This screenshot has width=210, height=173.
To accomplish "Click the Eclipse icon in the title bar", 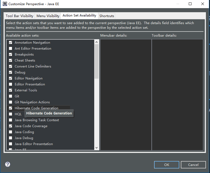I will click(5, 4).
